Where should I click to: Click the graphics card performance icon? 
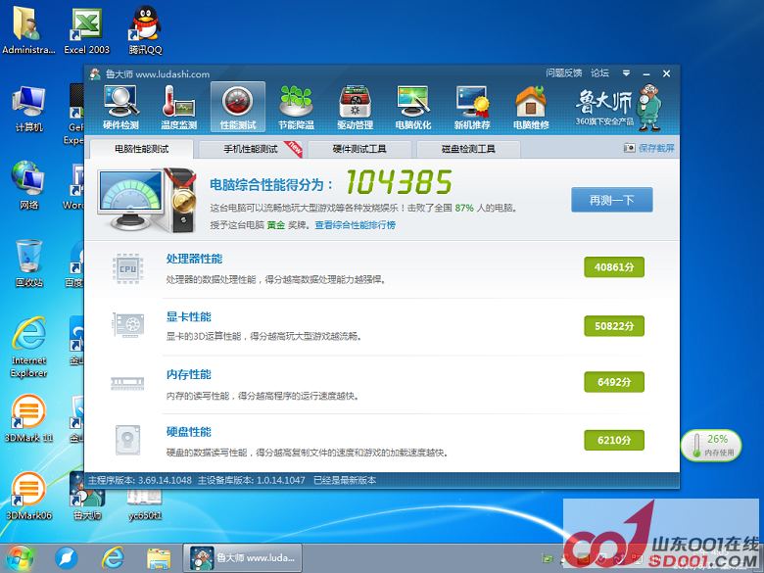pos(127,324)
